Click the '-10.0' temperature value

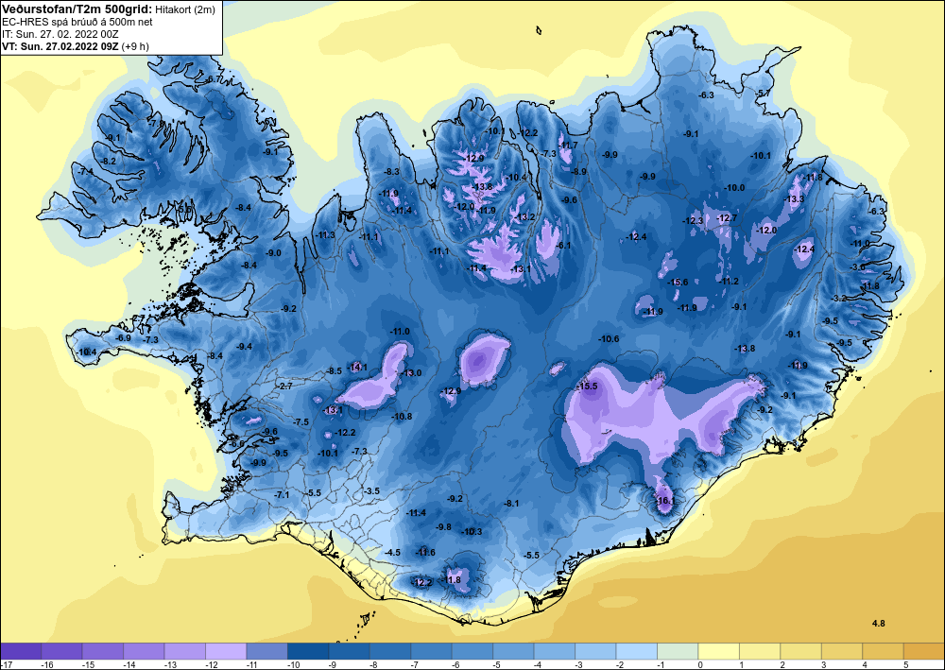(x=734, y=188)
